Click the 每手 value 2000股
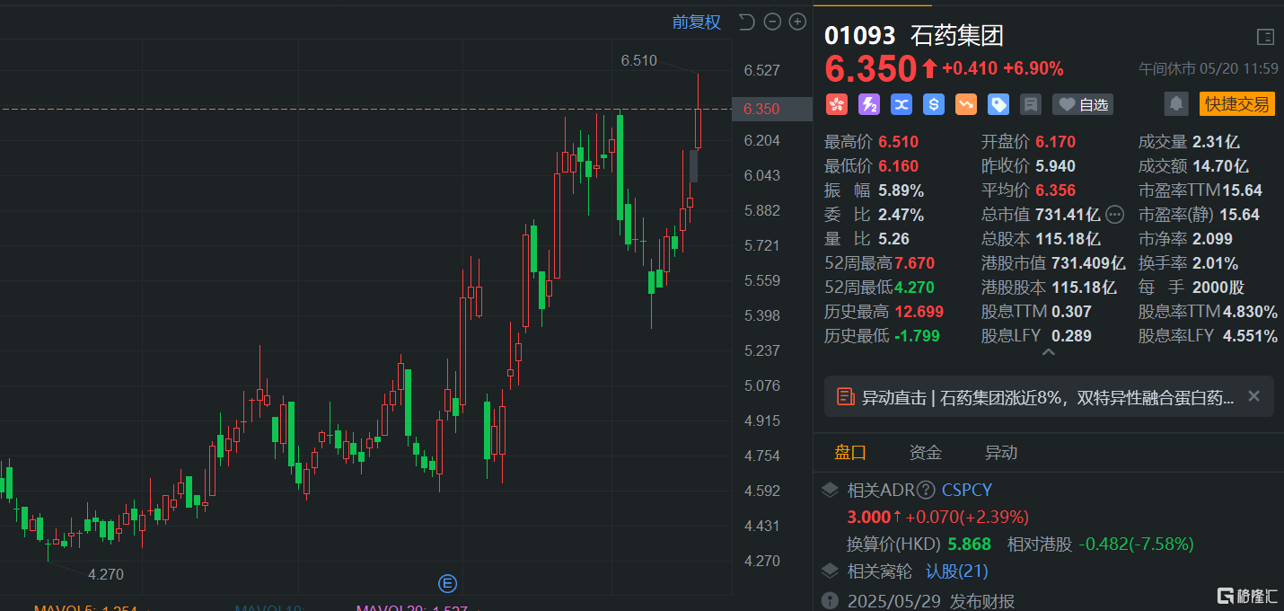Viewport: 1284px width, 611px height. click(1218, 288)
